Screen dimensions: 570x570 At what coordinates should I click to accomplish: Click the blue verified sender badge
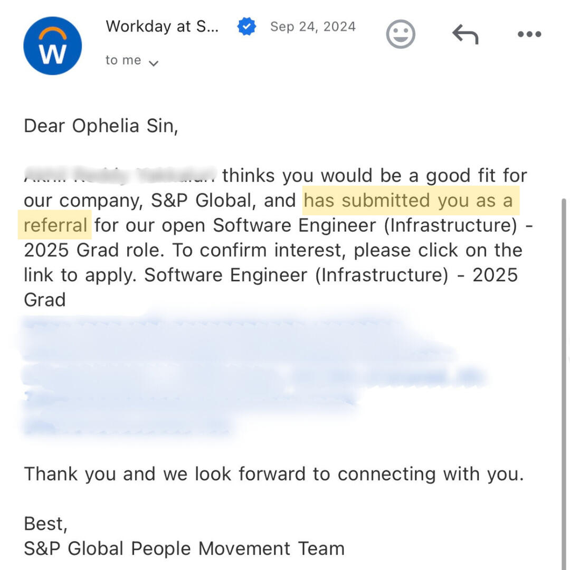[x=246, y=26]
